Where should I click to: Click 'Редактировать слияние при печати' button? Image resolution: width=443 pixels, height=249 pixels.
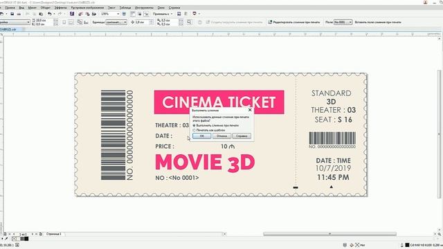click(x=293, y=22)
